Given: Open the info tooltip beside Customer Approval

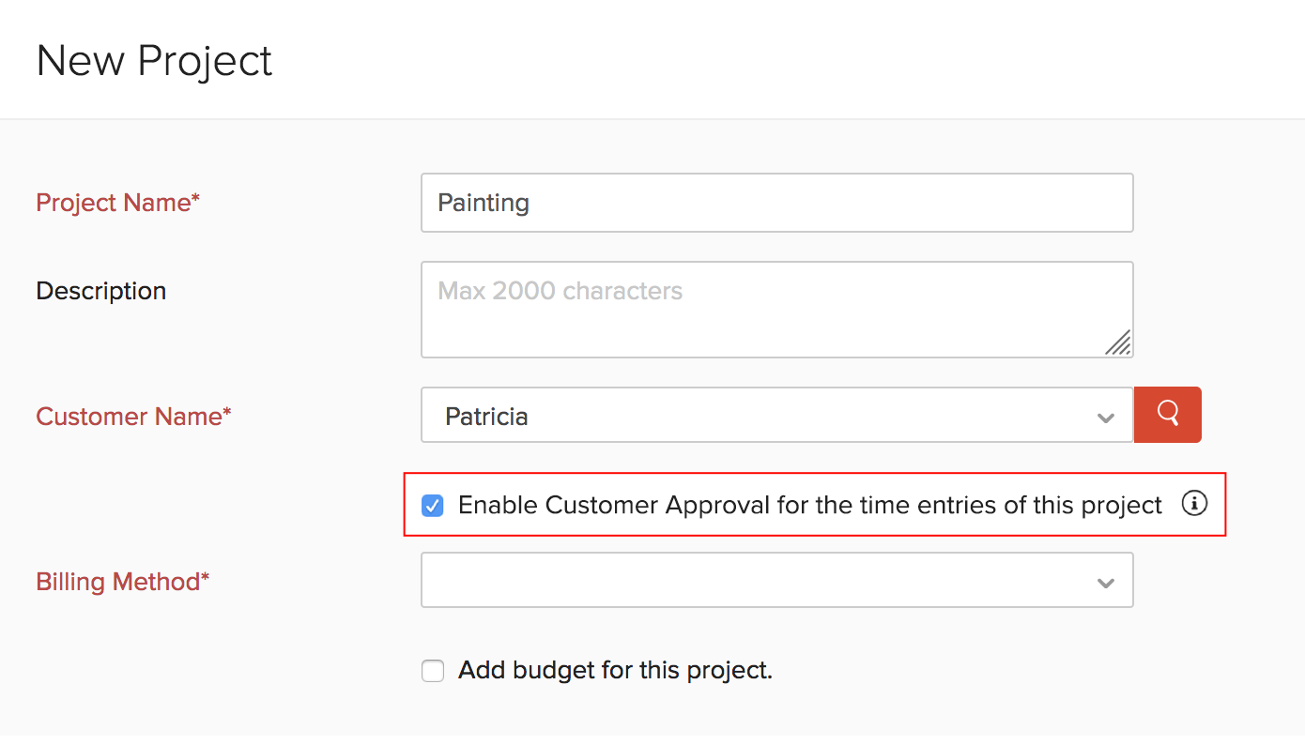Looking at the screenshot, I should [1193, 504].
